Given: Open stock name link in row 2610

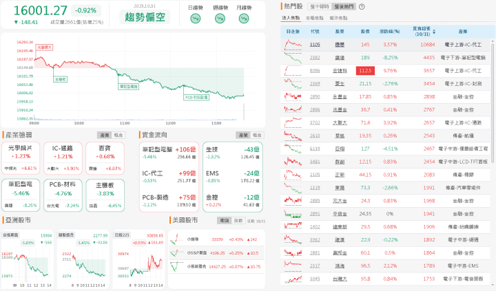Looking at the screenshot, I should [340, 136].
